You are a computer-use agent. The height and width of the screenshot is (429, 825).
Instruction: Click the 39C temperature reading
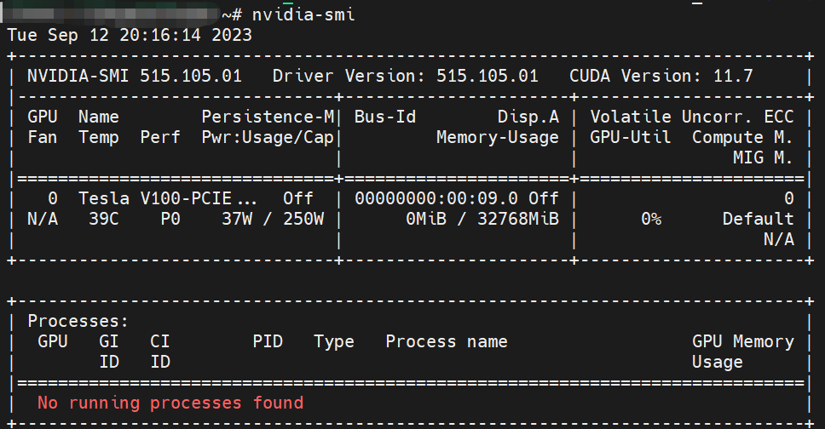coord(104,219)
